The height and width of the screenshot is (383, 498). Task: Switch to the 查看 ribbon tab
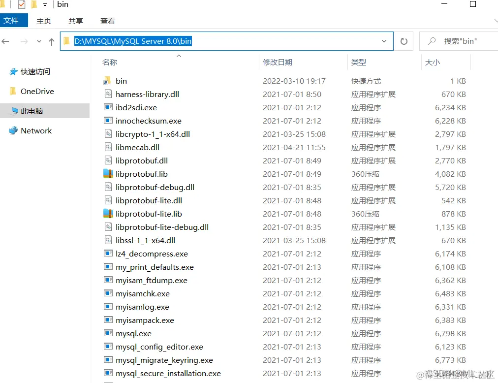(108, 21)
